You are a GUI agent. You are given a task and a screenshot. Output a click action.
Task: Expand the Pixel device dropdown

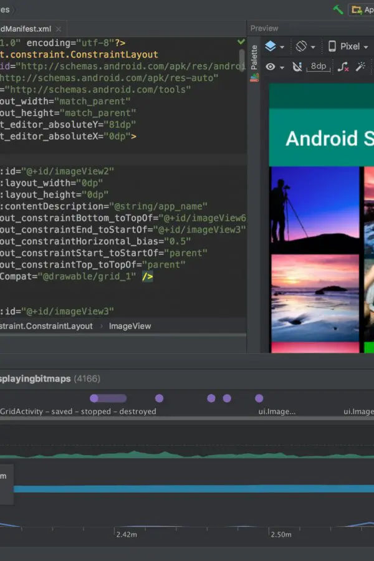click(x=366, y=47)
